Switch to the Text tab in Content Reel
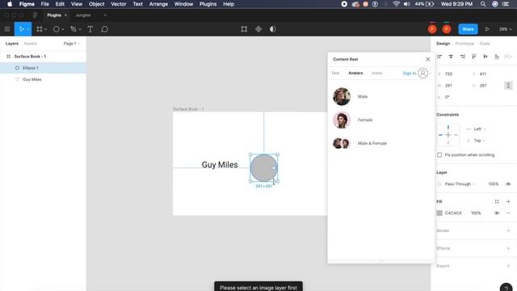This screenshot has height=291, width=517. pyautogui.click(x=335, y=74)
